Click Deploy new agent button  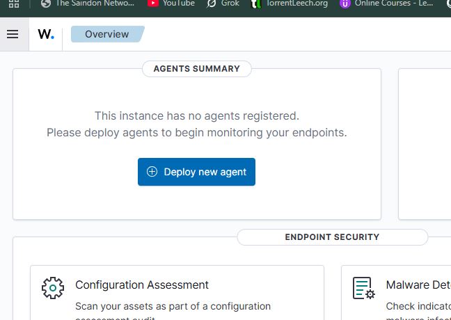click(x=196, y=172)
